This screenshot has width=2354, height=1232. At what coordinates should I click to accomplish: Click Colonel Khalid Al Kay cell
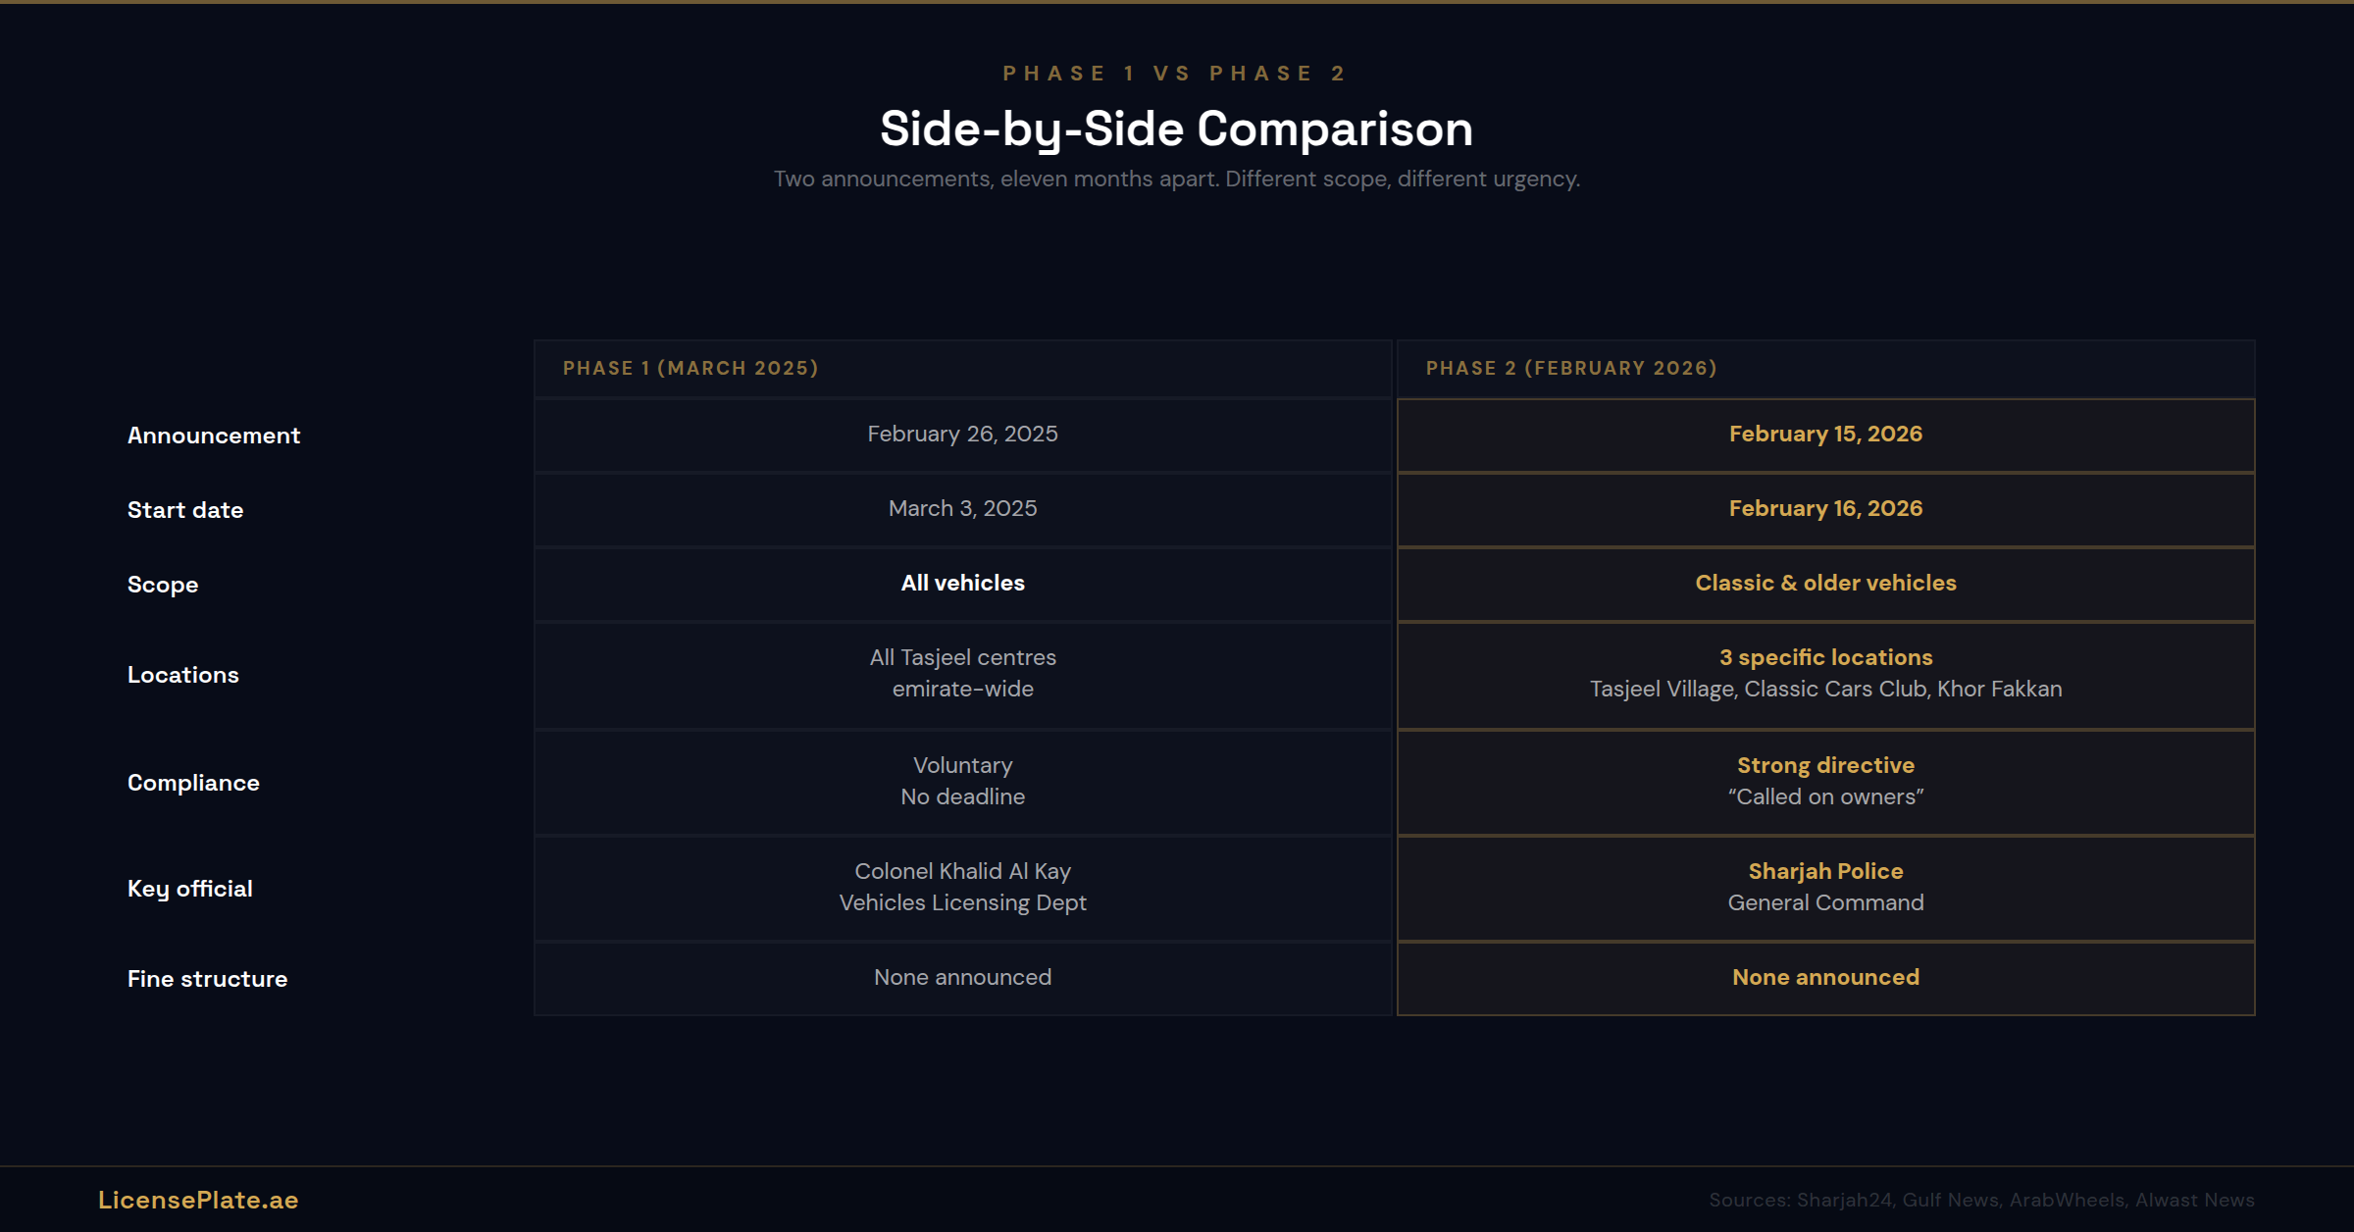pyautogui.click(x=962, y=887)
